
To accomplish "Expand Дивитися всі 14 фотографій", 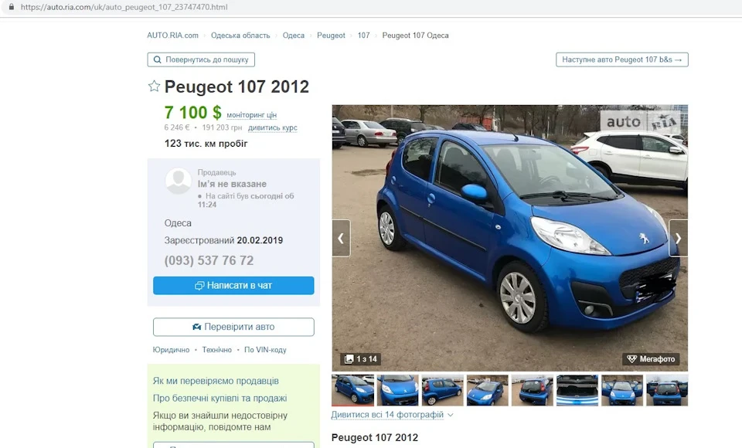I will [x=393, y=415].
